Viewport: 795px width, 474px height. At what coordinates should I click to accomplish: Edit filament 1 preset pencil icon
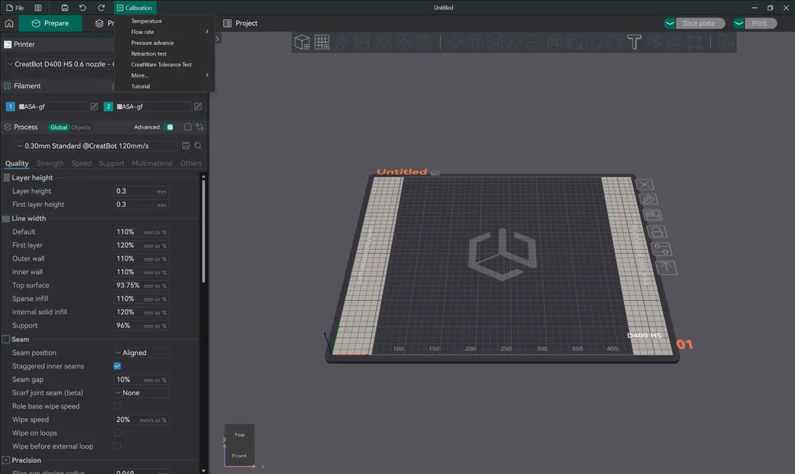pyautogui.click(x=94, y=107)
